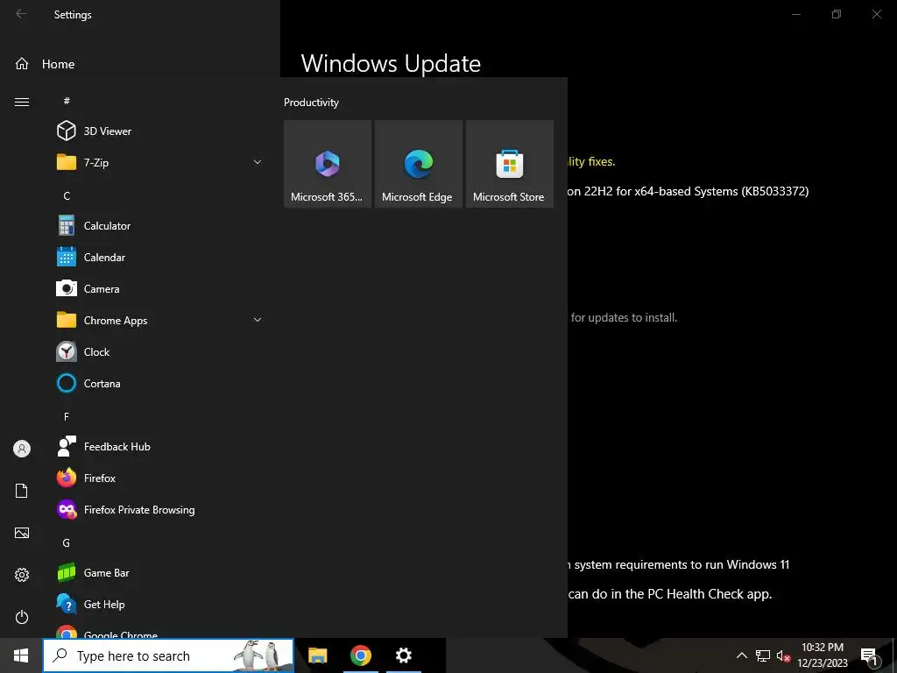Launch Firefox browser
The width and height of the screenshot is (897, 673).
pyautogui.click(x=160, y=478)
